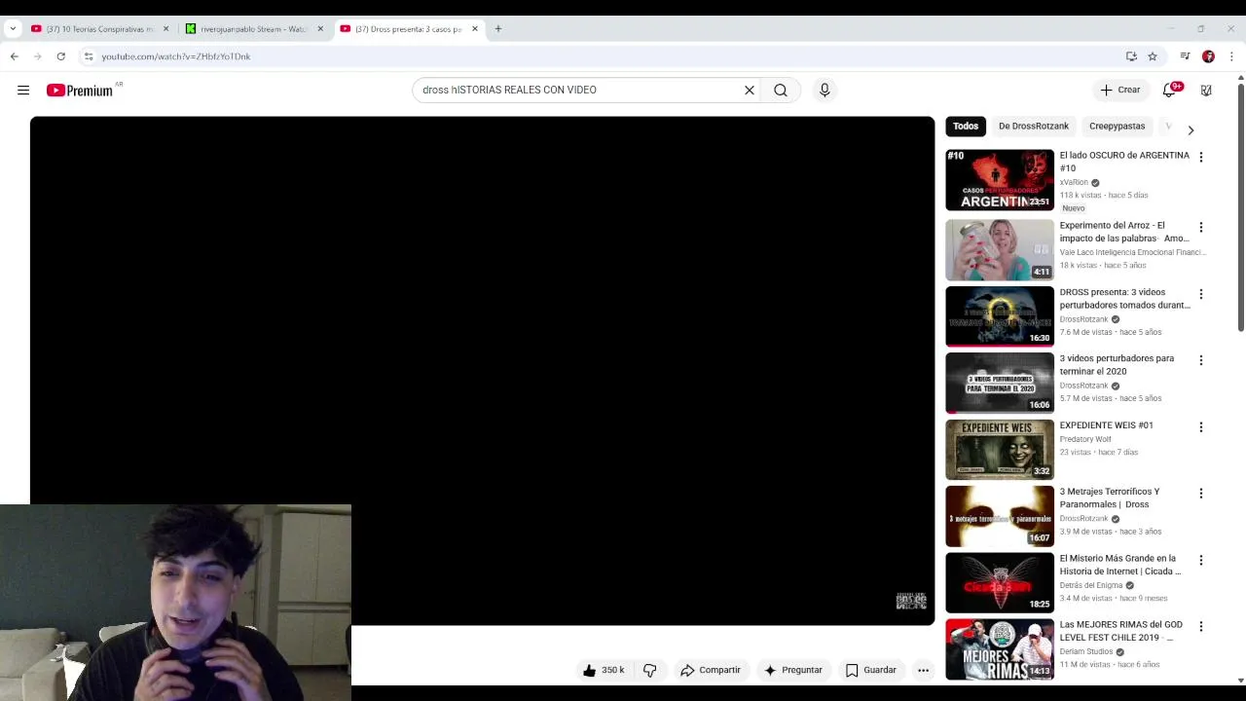Show more filter chips arrow
This screenshot has width=1246, height=701.
pyautogui.click(x=1191, y=129)
